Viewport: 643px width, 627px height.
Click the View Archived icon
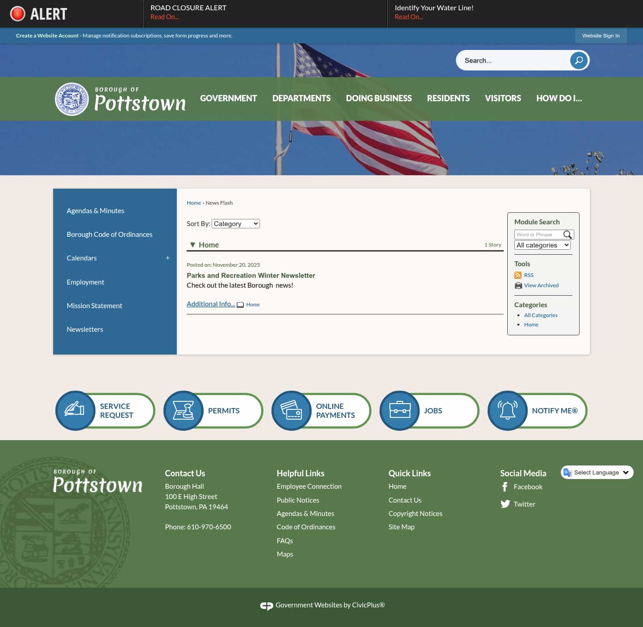coord(518,285)
